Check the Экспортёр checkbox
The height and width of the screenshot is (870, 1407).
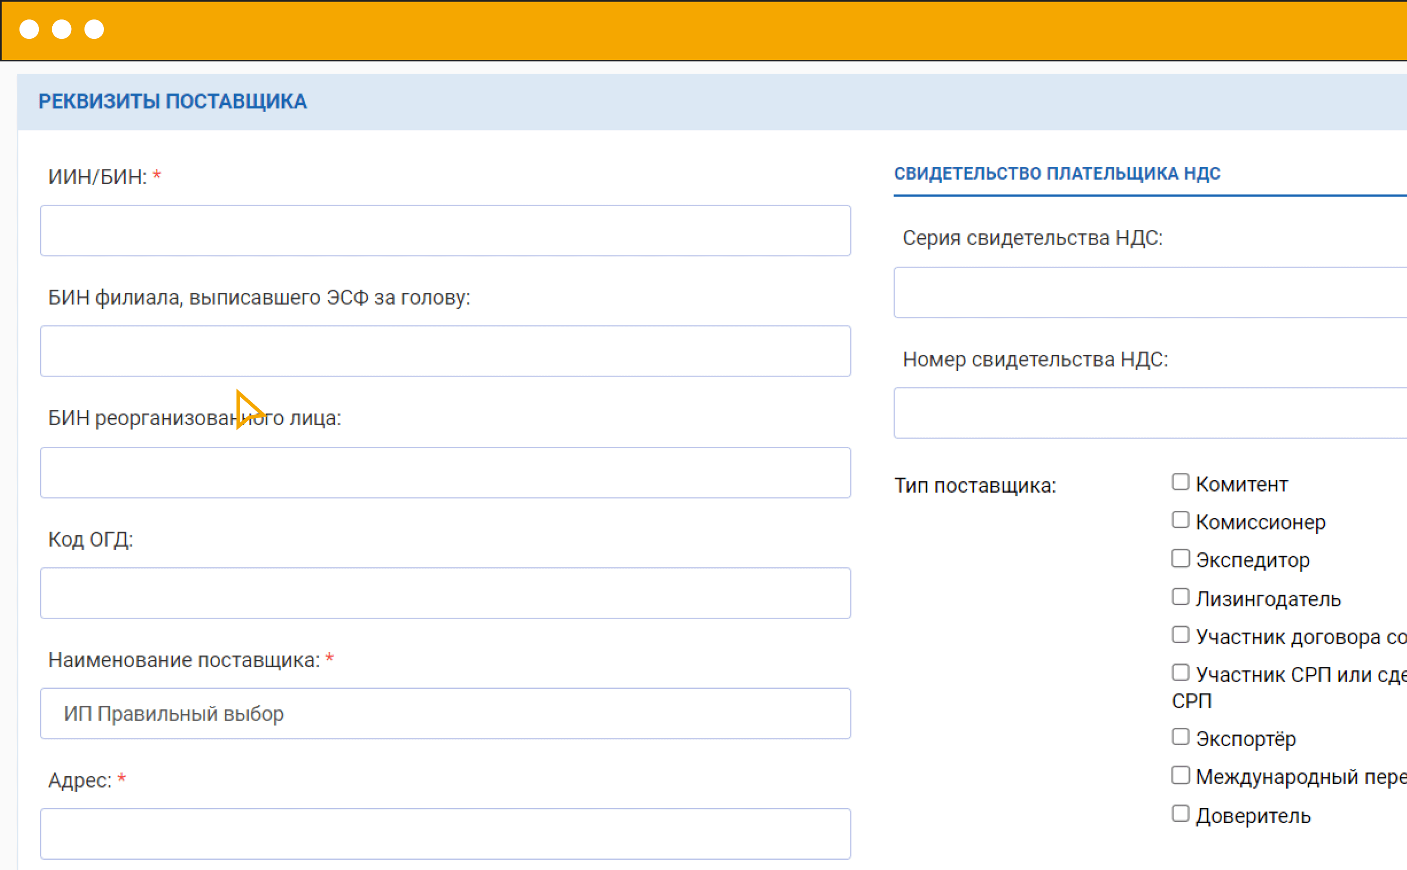(x=1181, y=736)
